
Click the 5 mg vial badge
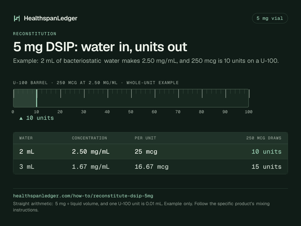270,18
